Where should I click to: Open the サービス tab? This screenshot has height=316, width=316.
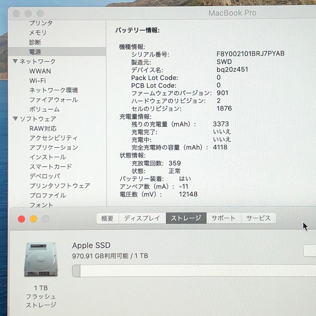coord(258,218)
